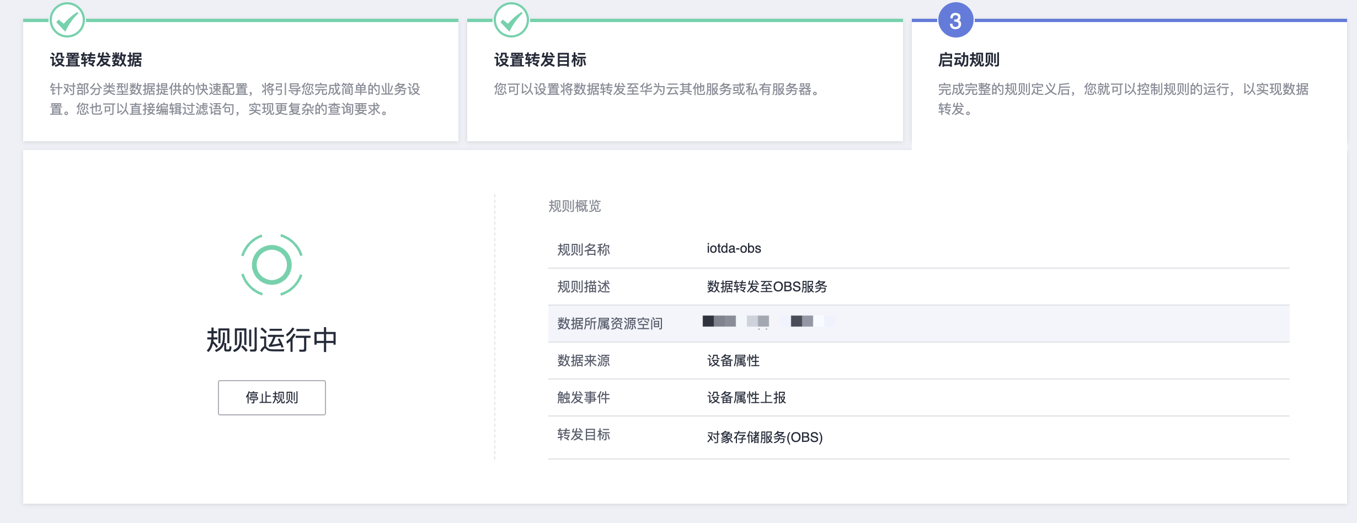The image size is (1357, 523).
Task: Select the trigger event value 设备属性上报
Action: pos(746,398)
